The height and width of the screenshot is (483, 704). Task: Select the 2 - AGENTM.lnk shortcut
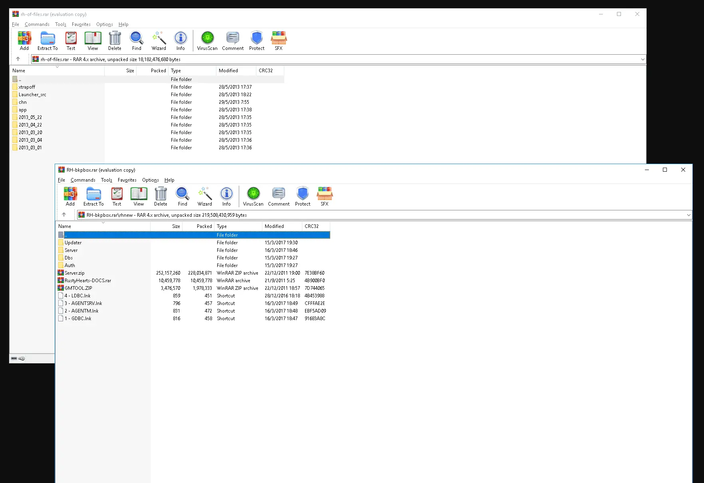(x=194, y=311)
